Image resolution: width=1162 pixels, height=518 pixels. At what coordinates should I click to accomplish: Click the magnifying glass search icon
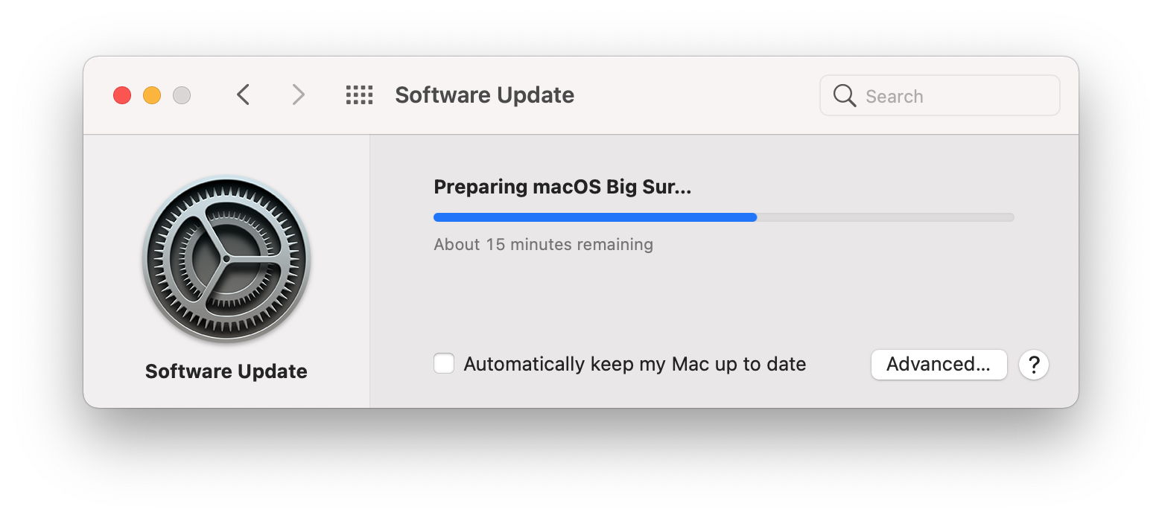845,96
